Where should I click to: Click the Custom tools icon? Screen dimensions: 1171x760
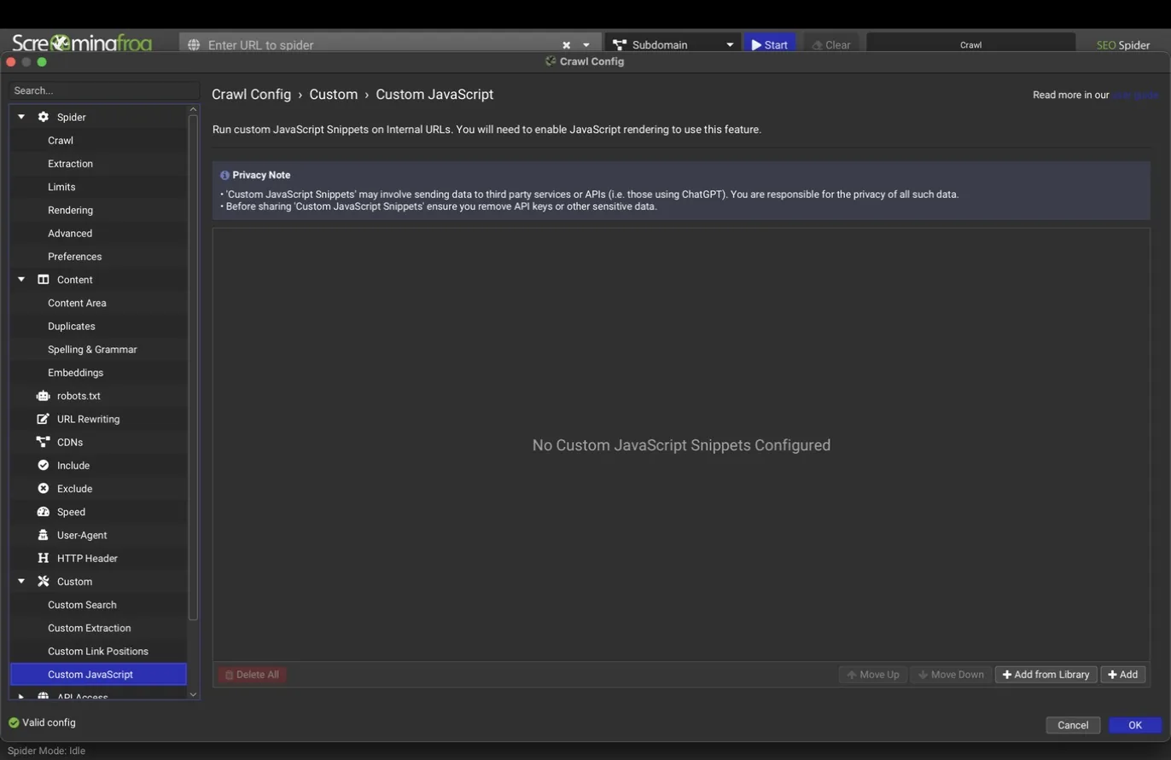(x=43, y=582)
